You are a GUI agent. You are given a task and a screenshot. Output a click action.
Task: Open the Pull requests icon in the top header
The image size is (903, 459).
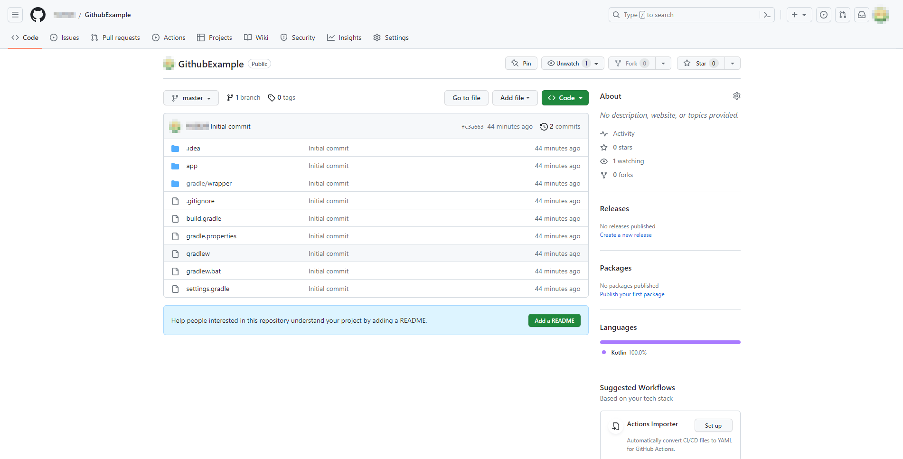click(843, 15)
